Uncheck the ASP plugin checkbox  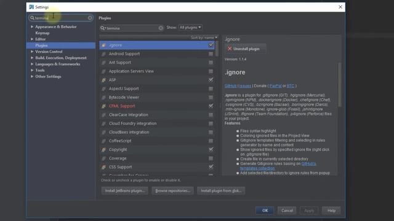tap(211, 80)
